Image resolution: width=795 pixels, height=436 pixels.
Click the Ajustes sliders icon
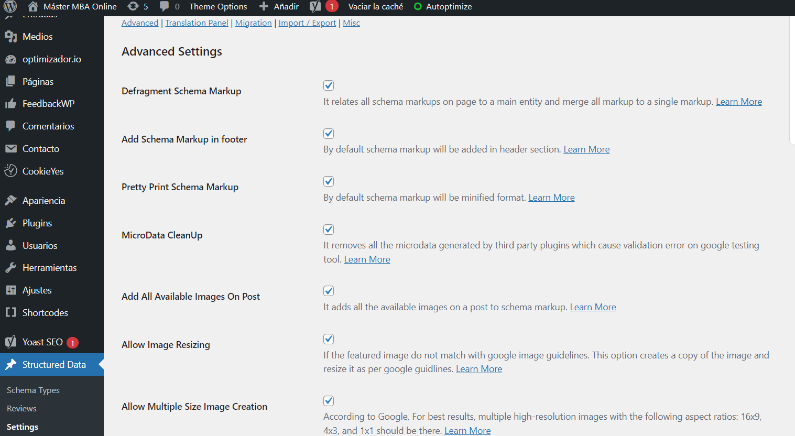tap(10, 290)
